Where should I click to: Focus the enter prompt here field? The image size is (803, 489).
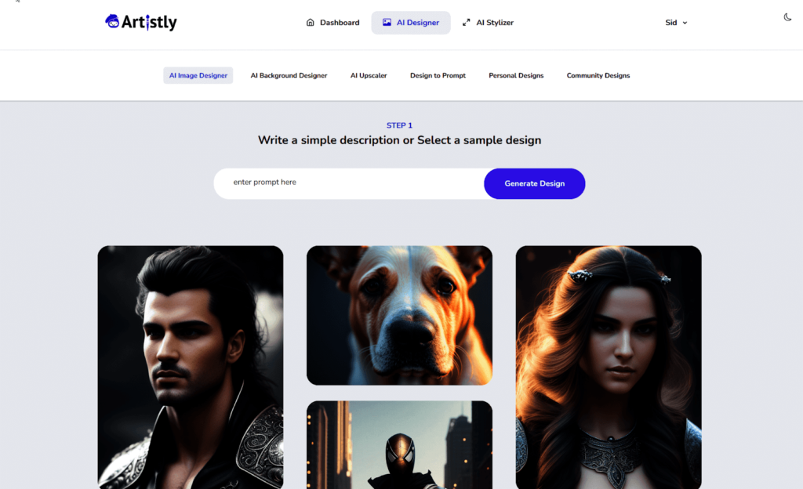(x=349, y=183)
